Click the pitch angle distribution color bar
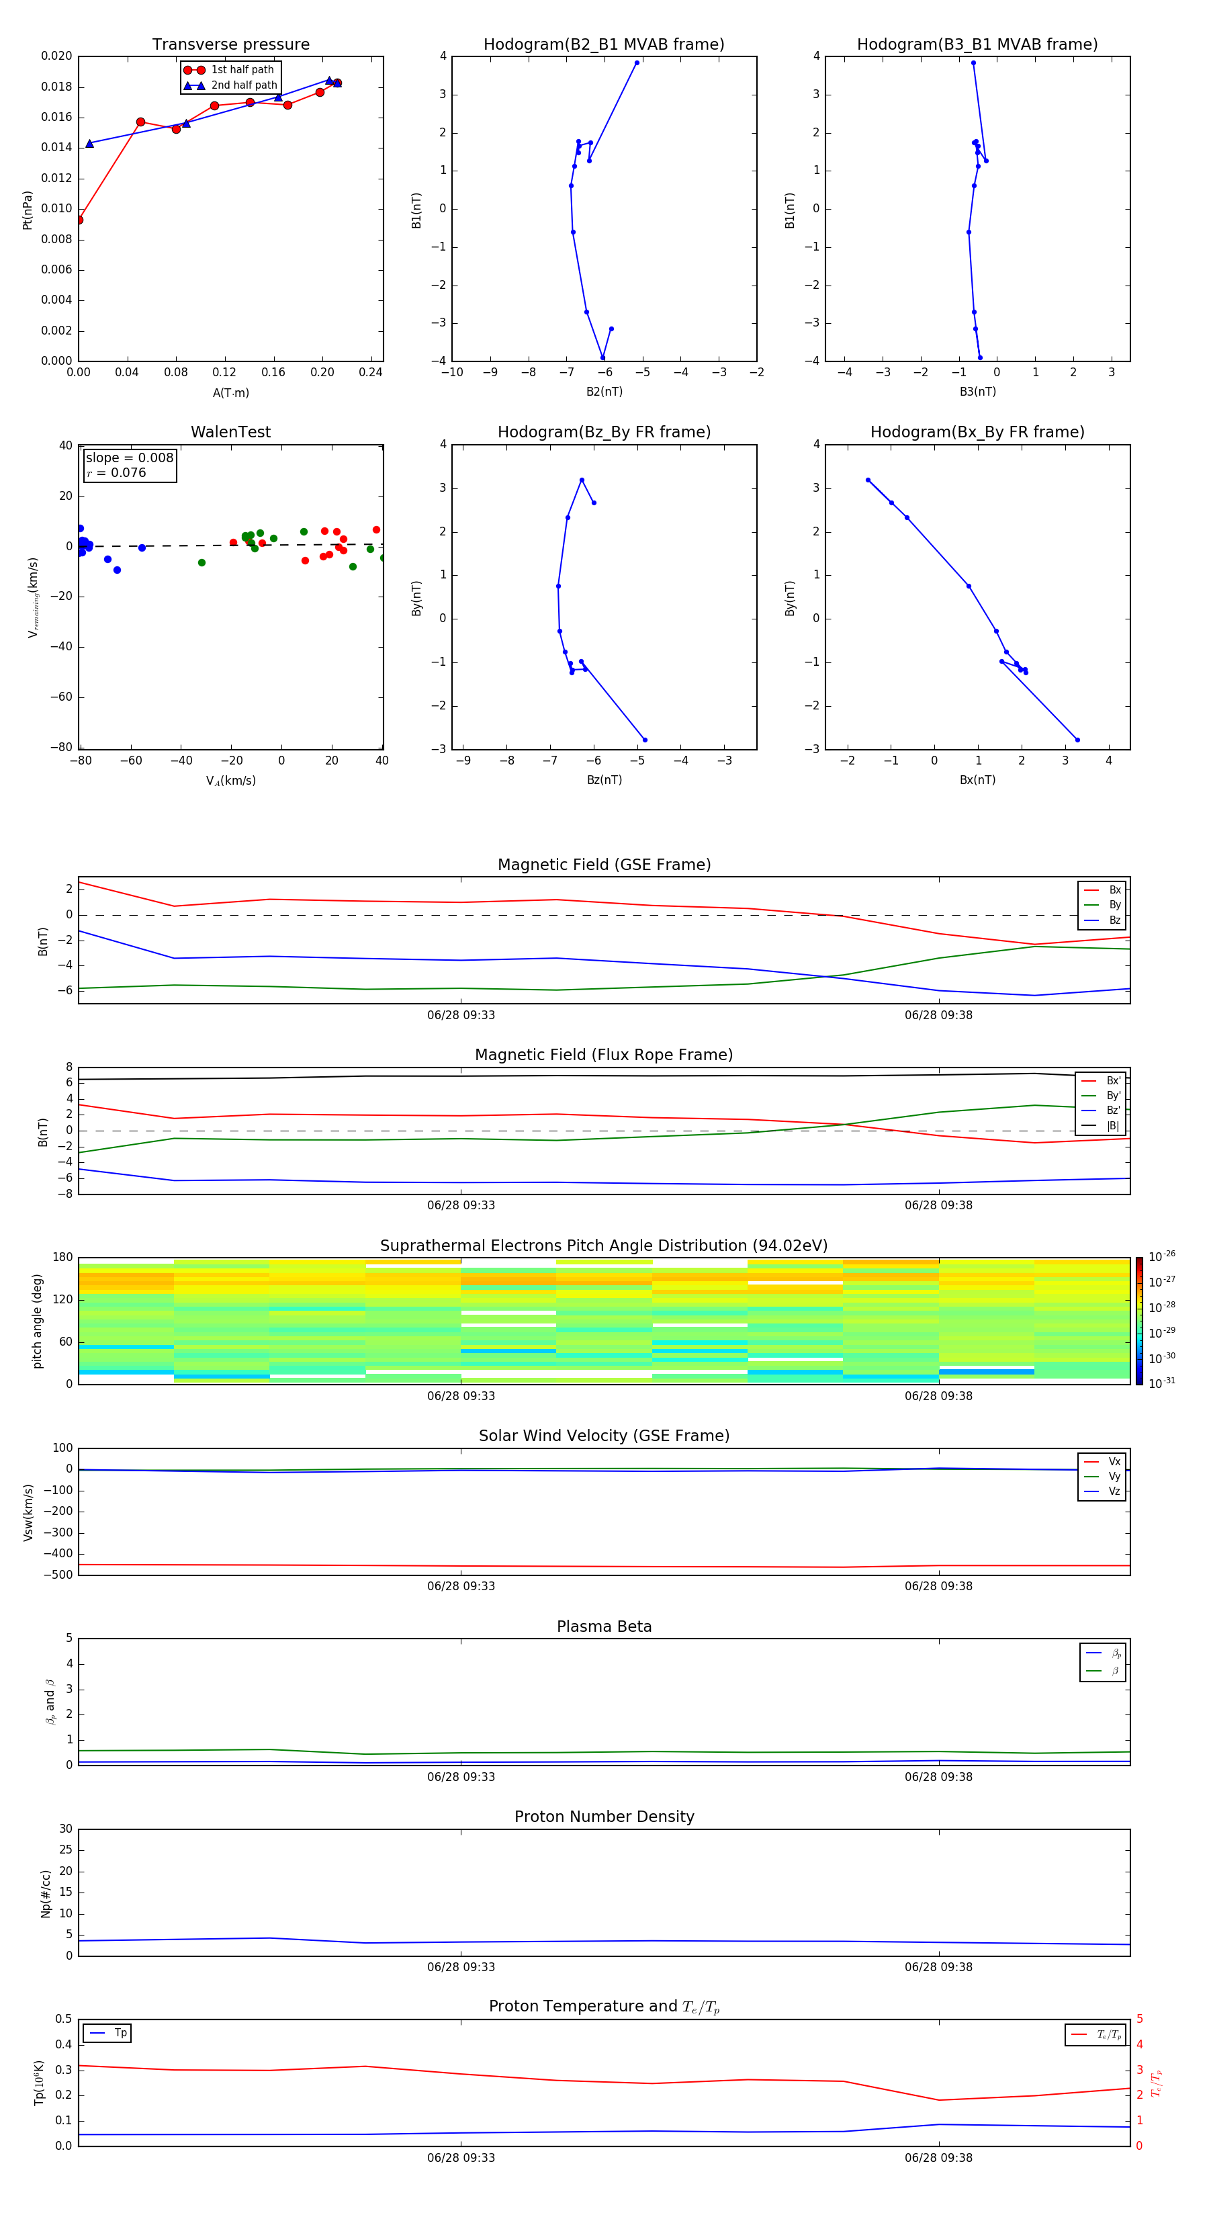Image resolution: width=1209 pixels, height=2217 pixels. [1138, 1321]
